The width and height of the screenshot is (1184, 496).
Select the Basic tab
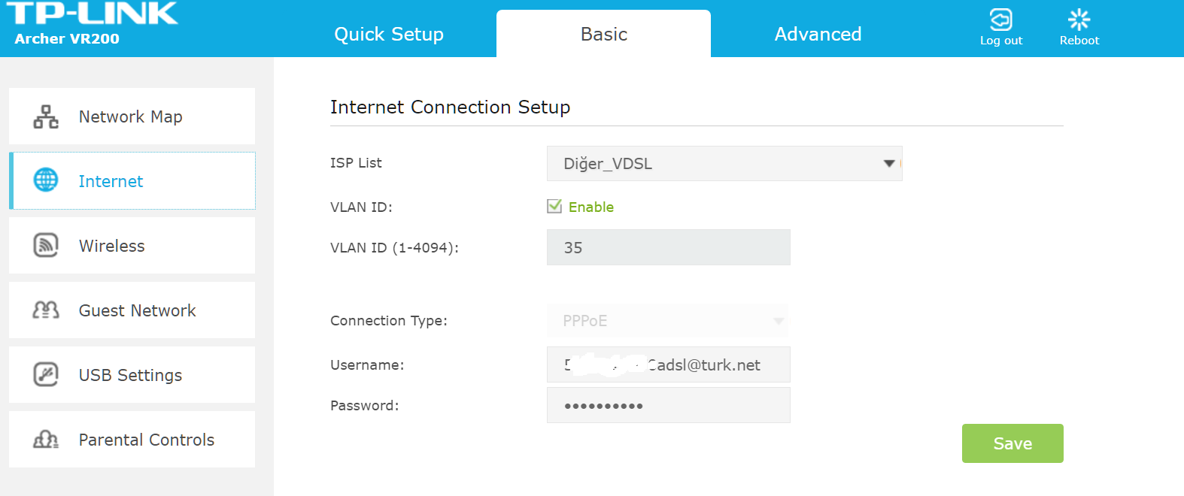pyautogui.click(x=603, y=34)
